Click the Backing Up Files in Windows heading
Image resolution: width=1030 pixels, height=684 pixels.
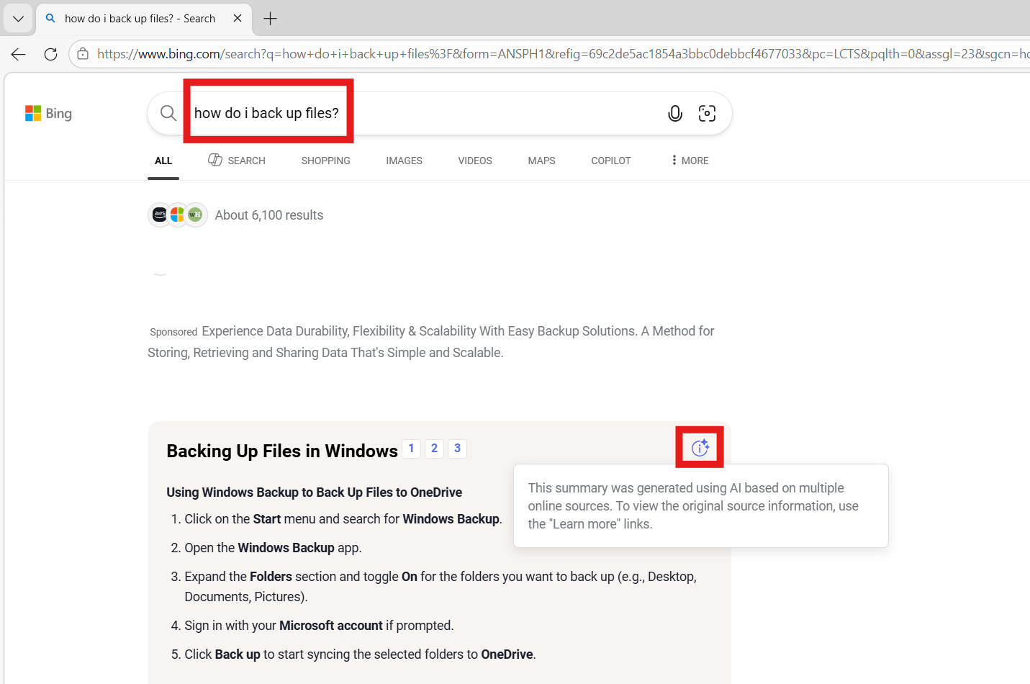pyautogui.click(x=282, y=451)
